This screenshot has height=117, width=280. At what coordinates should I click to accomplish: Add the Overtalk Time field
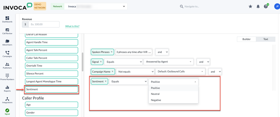coord(51,66)
